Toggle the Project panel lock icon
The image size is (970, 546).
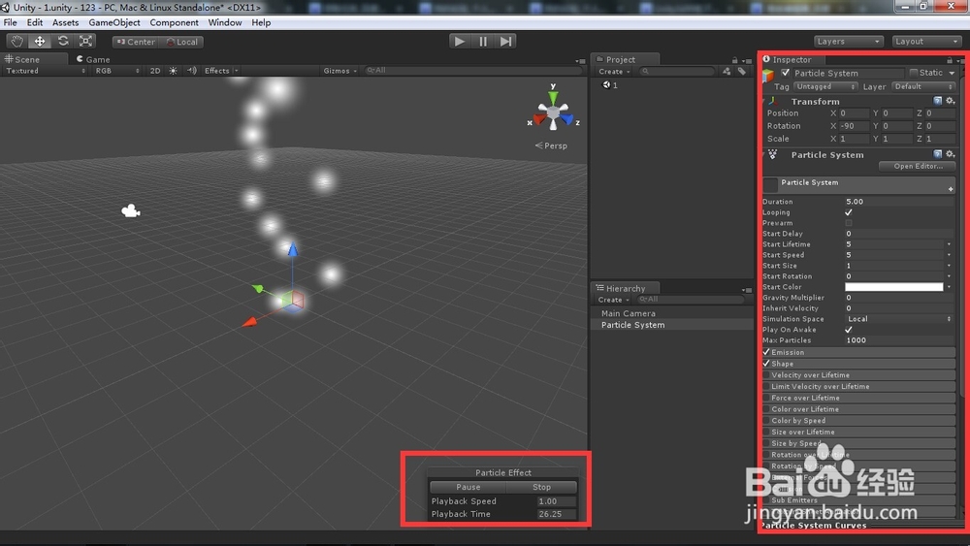coord(735,60)
